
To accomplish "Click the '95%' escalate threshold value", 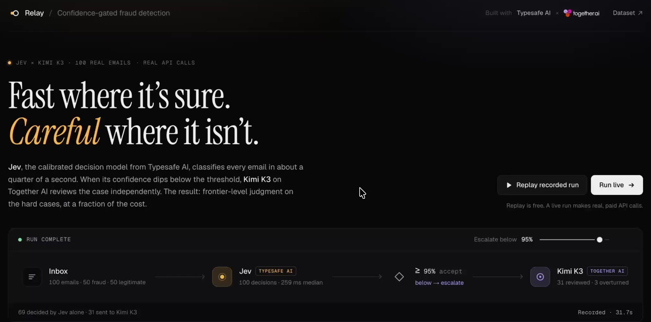I will coord(527,239).
